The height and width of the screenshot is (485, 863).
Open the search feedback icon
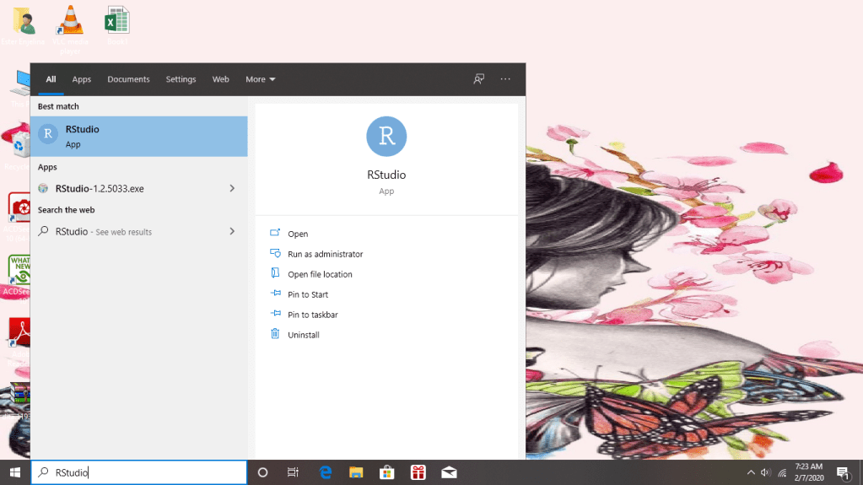coord(479,79)
